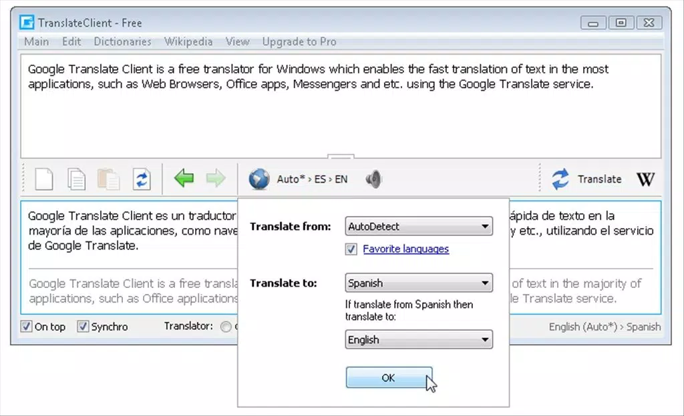Go forward with the faded right arrow
This screenshot has height=416, width=684.
216,179
